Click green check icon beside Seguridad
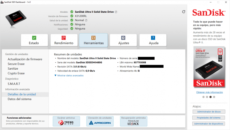 pos(72,29)
